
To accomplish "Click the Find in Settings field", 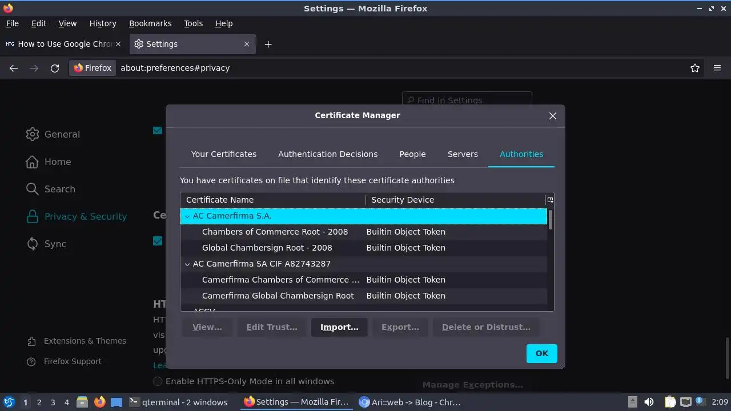I will 467,100.
